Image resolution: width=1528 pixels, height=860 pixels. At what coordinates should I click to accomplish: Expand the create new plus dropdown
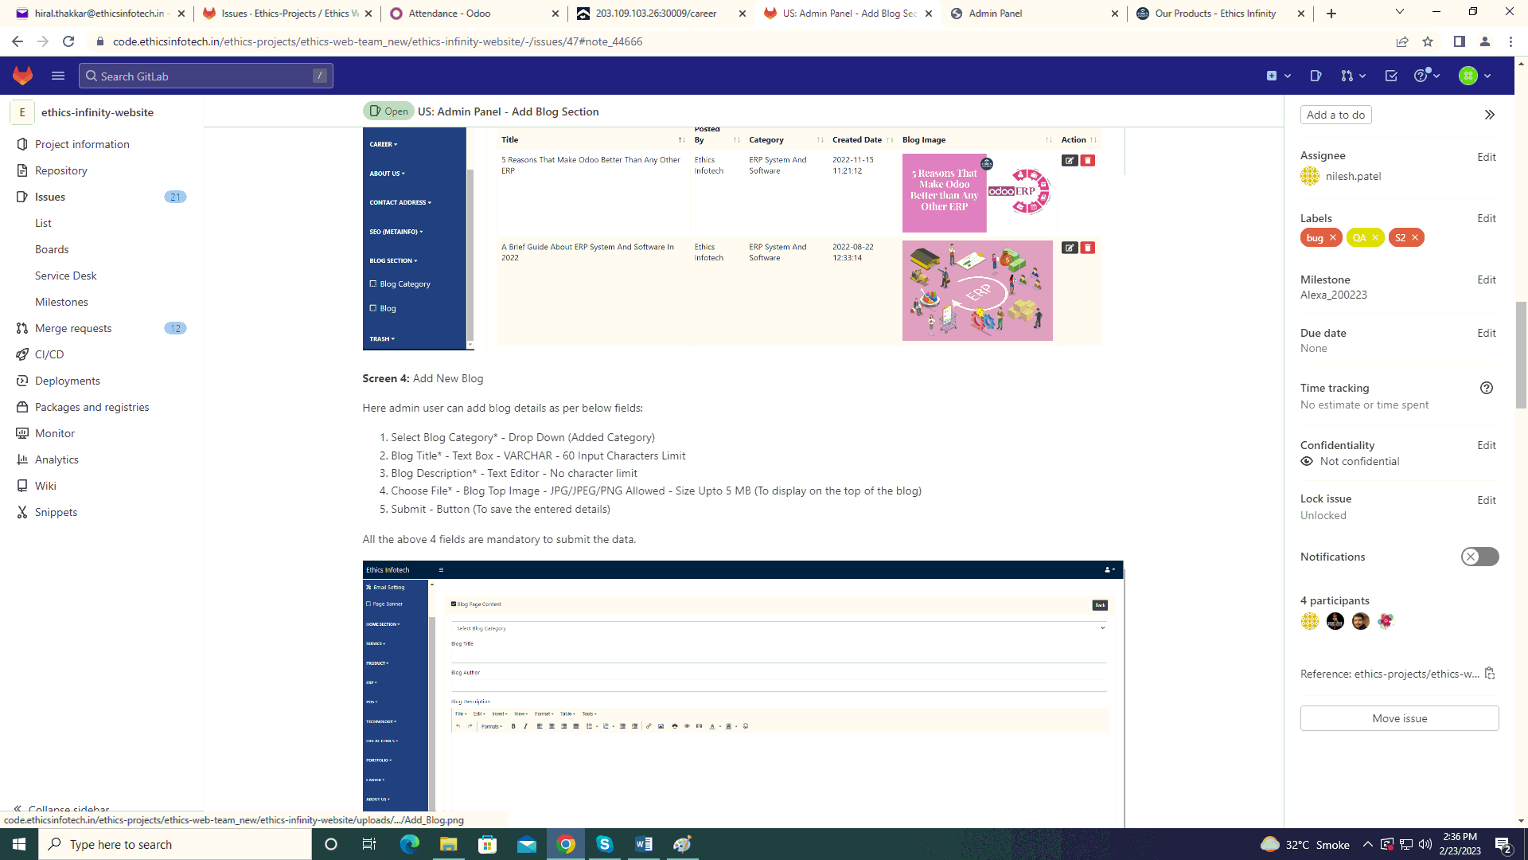tap(1277, 76)
